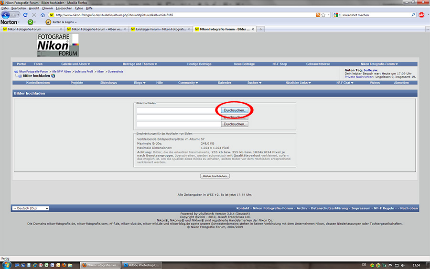The height and width of the screenshot is (269, 430).
Task: Expand the Suchen dropdown
Action: [254, 83]
